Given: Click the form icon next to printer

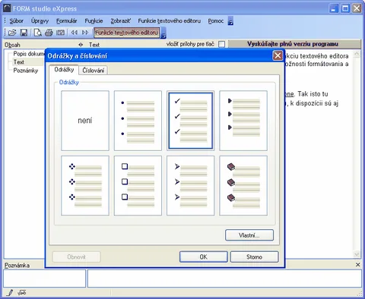Looking at the screenshot, I should tap(60, 33).
